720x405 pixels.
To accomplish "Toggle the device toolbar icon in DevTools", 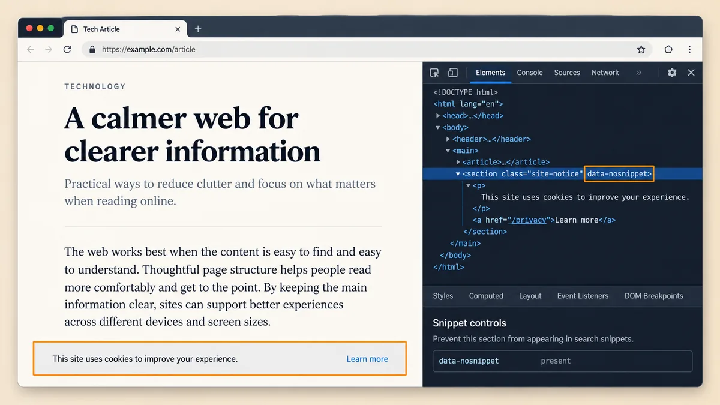I will point(453,73).
